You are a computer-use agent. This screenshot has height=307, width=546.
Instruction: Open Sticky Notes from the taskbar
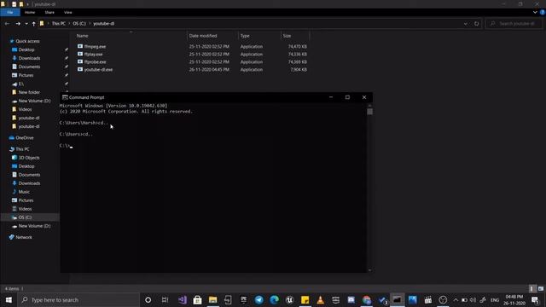point(305,299)
